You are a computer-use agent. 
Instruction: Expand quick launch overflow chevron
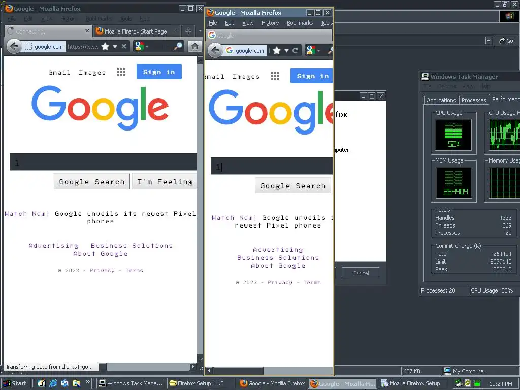point(87,382)
